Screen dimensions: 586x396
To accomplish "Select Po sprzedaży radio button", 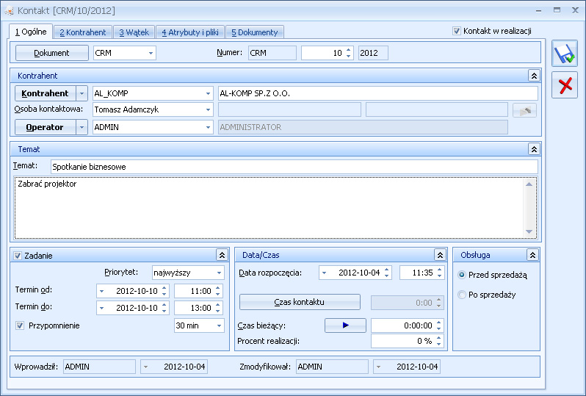I will click(462, 295).
